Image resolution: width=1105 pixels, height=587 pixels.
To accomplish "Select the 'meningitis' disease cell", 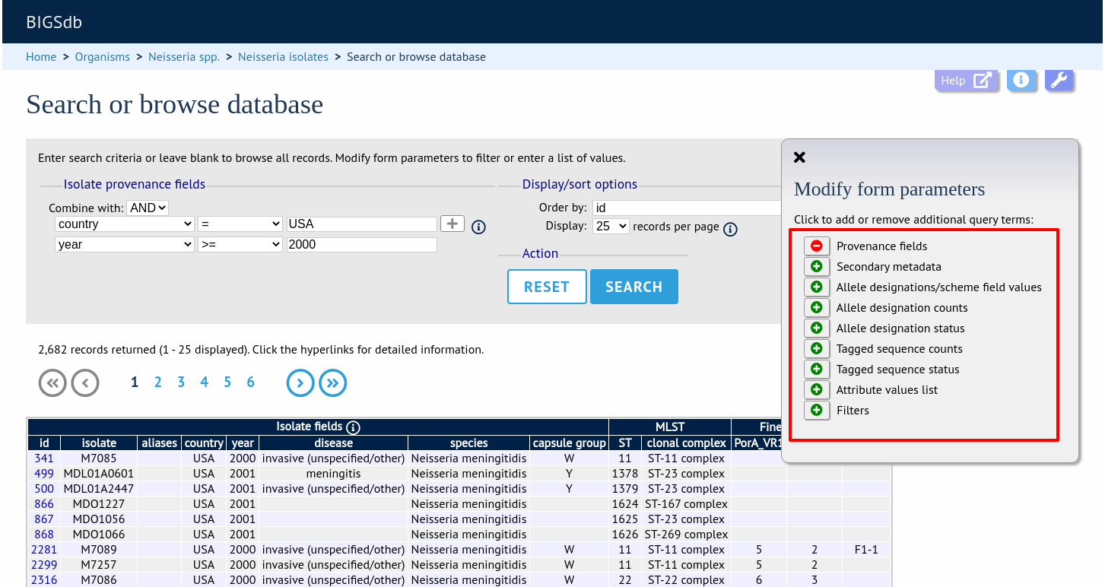I will pyautogui.click(x=333, y=473).
